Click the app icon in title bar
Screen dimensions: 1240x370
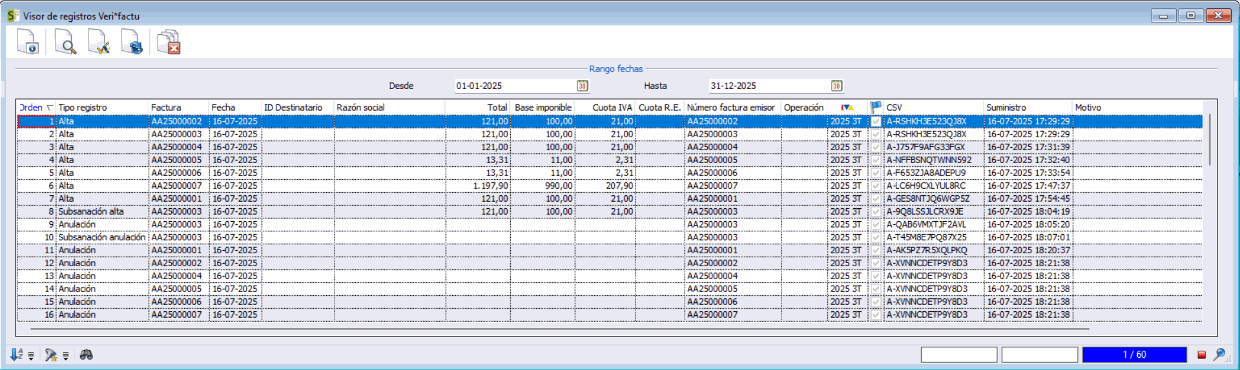point(13,15)
